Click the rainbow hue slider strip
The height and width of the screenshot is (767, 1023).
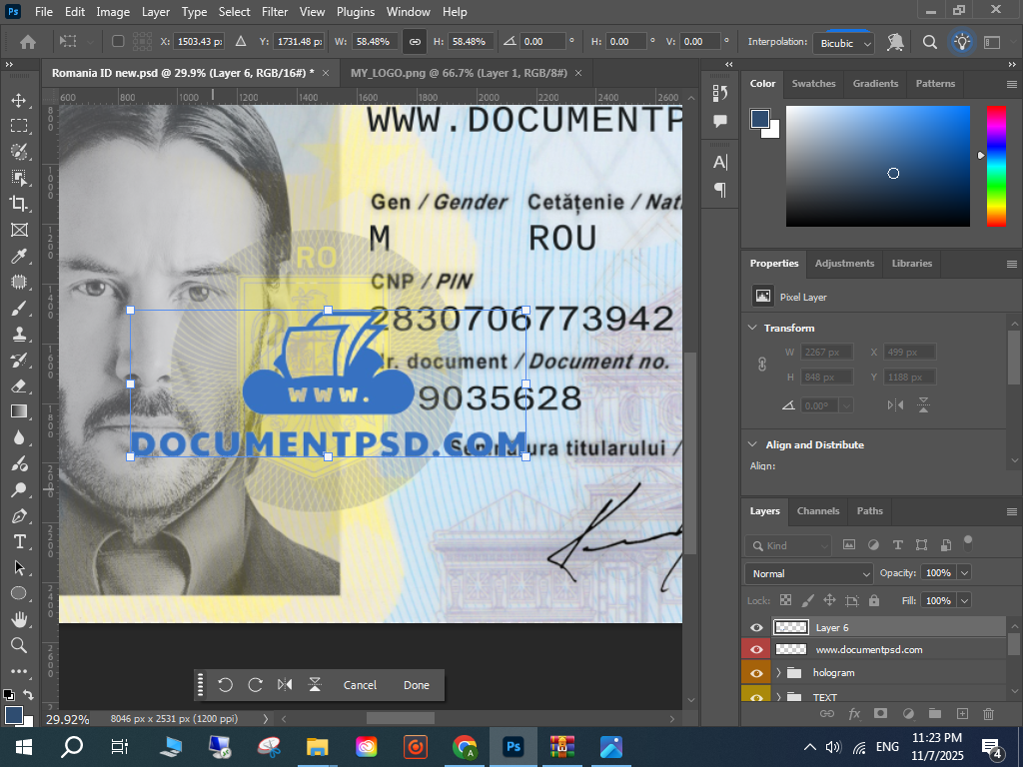996,165
